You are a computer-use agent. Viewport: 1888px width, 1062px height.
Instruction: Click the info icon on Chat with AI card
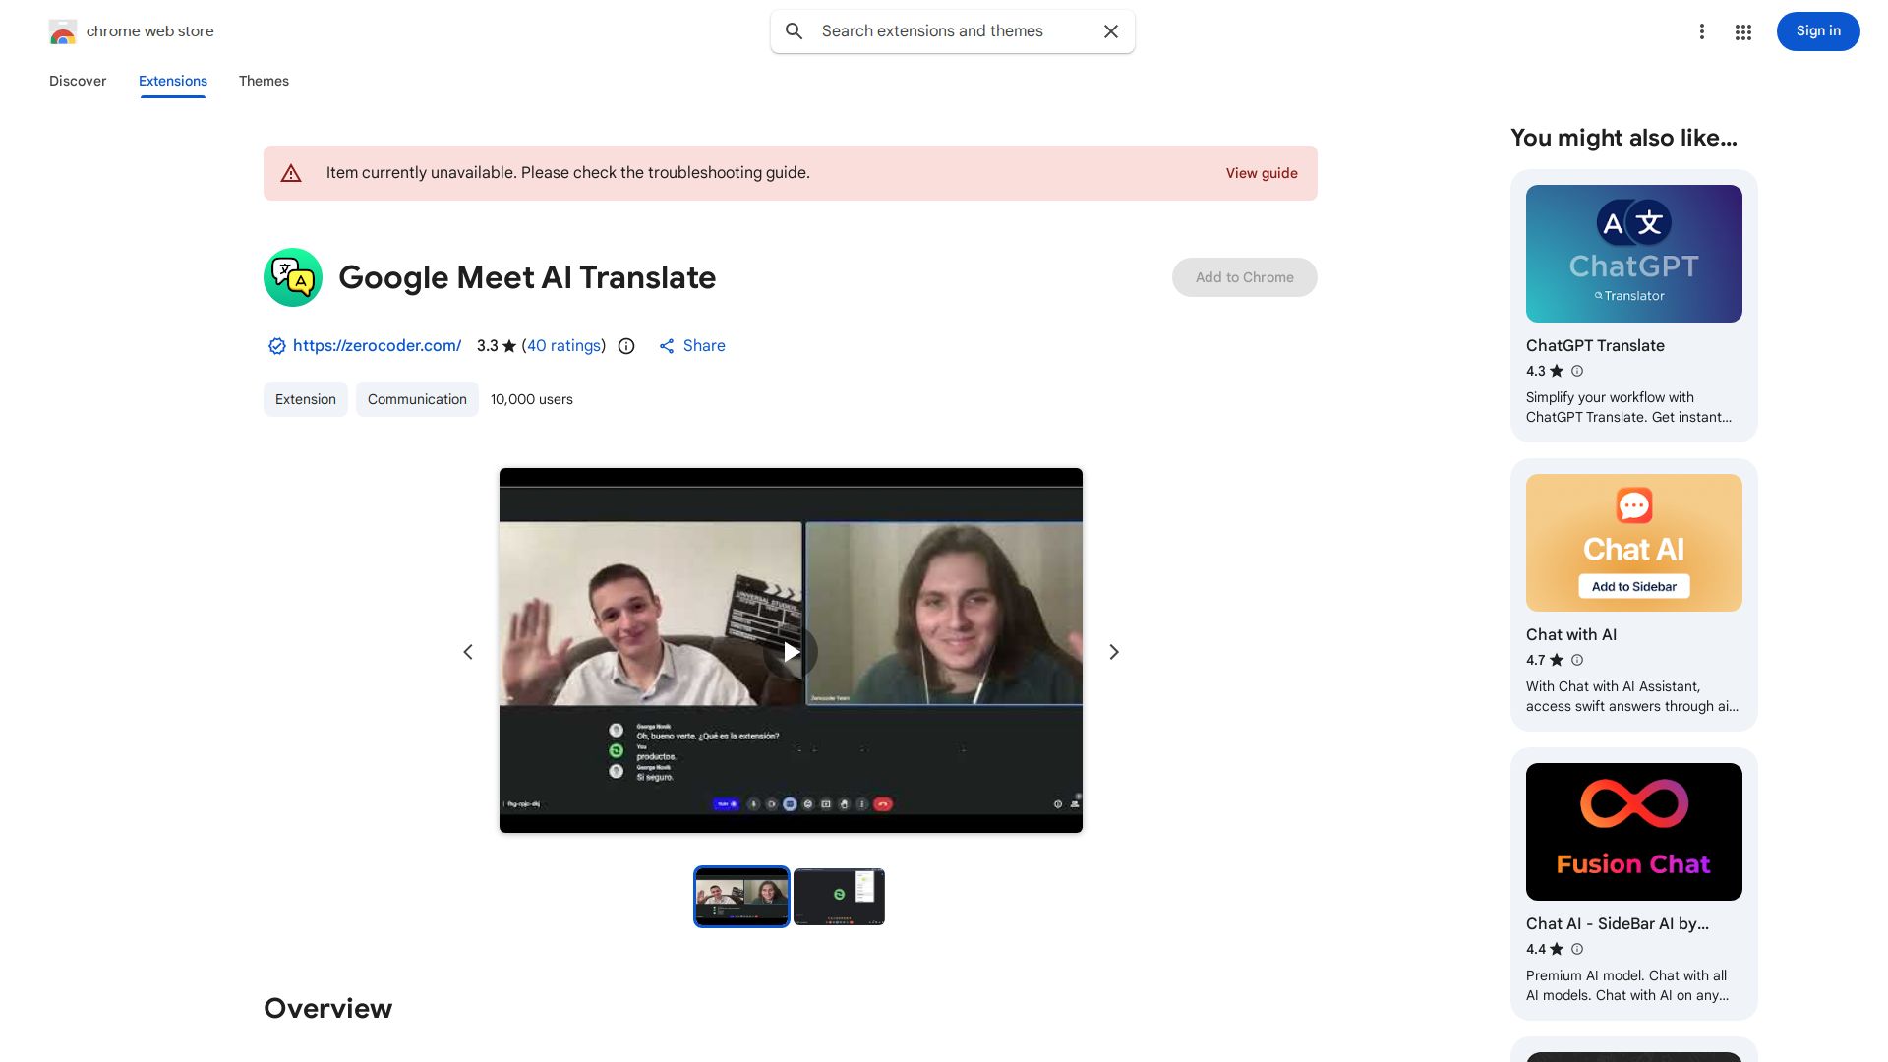pos(1576,660)
